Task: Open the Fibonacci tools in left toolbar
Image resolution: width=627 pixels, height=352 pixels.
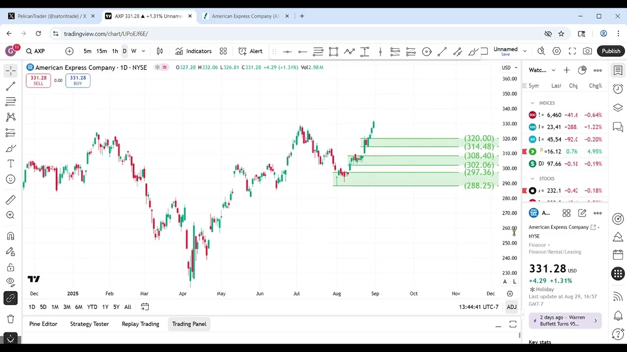Action: (x=10, y=102)
